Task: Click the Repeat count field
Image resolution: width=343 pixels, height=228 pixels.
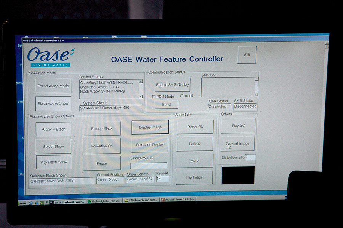Action: click(162, 179)
